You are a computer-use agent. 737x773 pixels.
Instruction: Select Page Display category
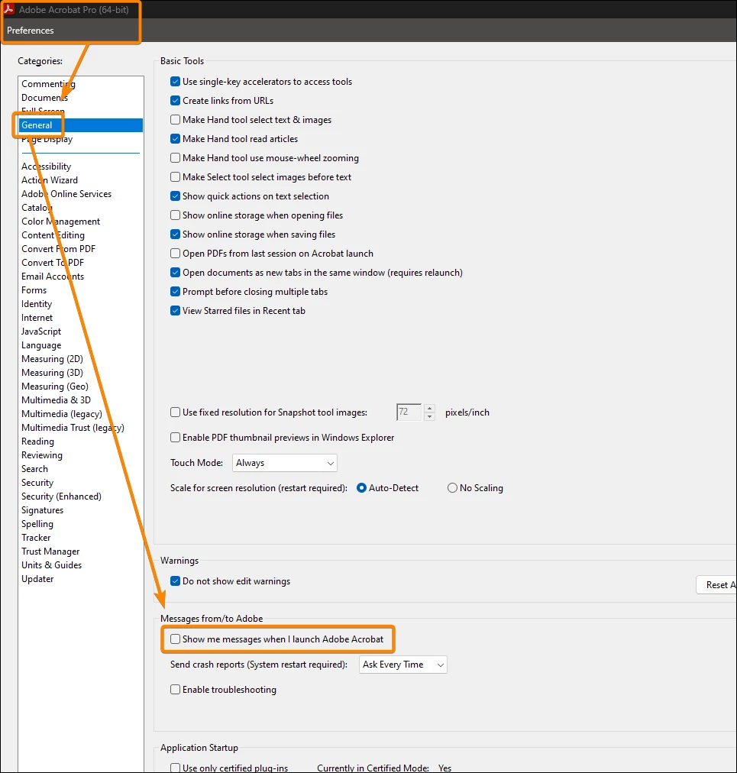point(47,139)
